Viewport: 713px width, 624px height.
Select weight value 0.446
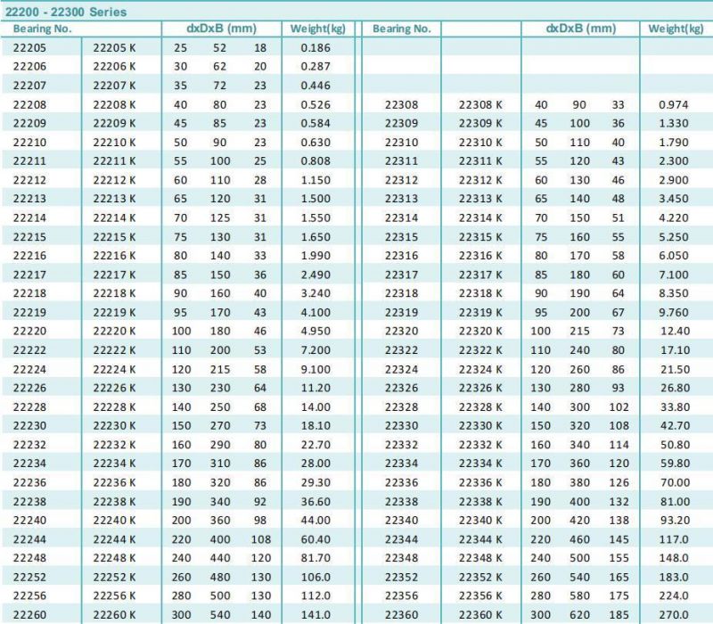click(x=316, y=86)
